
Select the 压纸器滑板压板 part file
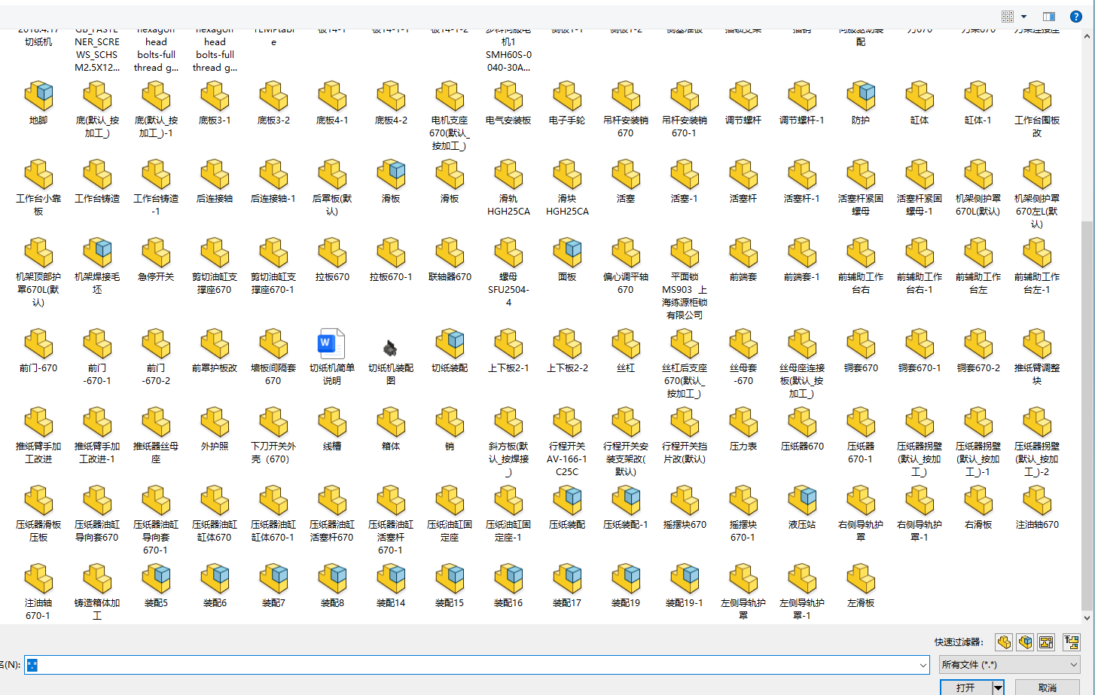(x=38, y=515)
